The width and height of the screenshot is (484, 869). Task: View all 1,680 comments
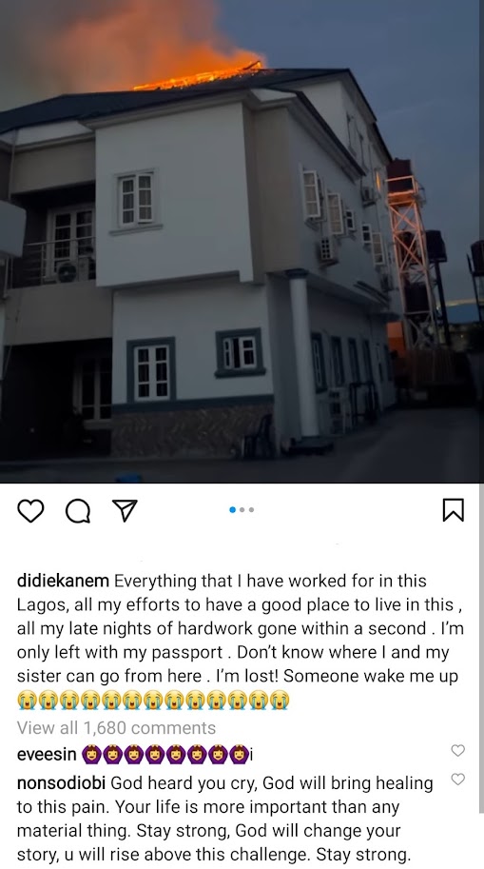(x=116, y=728)
